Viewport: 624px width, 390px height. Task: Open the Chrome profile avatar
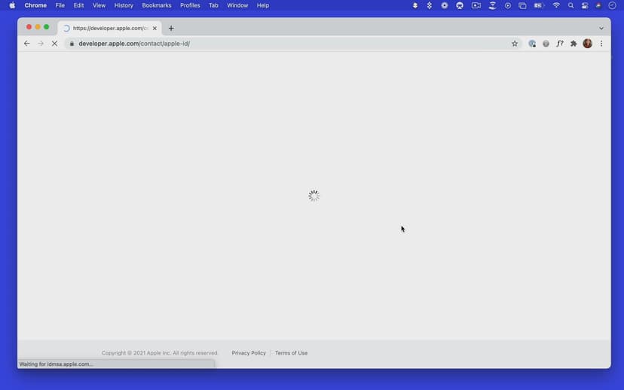pos(587,44)
